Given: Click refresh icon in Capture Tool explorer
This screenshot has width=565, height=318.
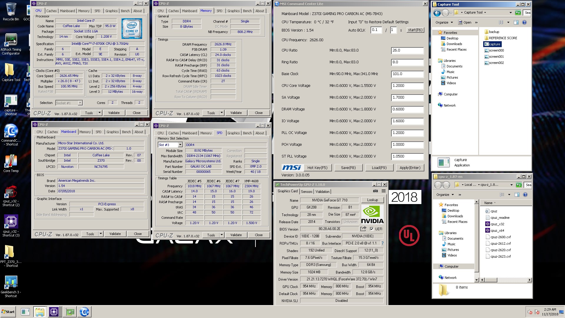Looking at the screenshot, I should tap(518, 13).
